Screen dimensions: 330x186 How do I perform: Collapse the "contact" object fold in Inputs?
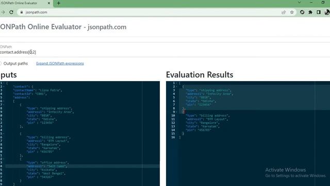click(4, 87)
